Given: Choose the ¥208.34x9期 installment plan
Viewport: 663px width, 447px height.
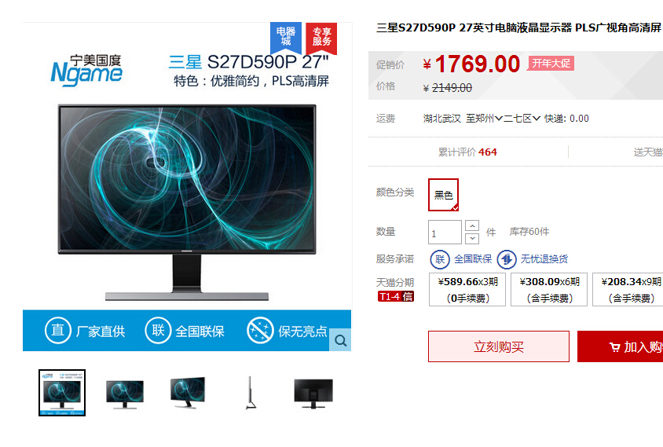Looking at the screenshot, I should pyautogui.click(x=628, y=289).
